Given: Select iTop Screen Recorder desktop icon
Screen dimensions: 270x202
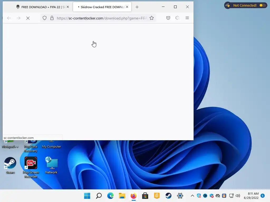Looking at the screenshot, I should pyautogui.click(x=31, y=167).
